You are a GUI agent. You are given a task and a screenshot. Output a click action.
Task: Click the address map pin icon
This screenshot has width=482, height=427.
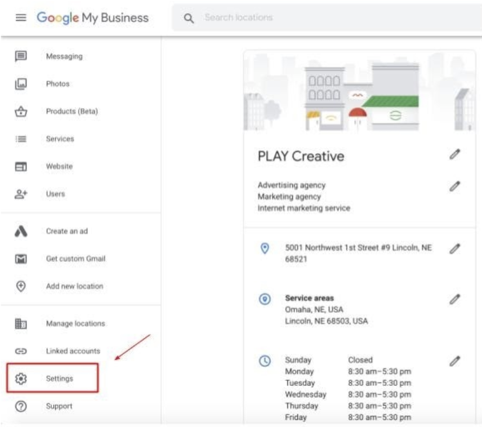[265, 248]
